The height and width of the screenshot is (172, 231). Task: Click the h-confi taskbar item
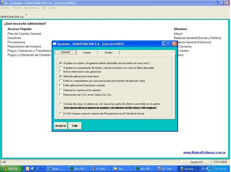pos(100,169)
